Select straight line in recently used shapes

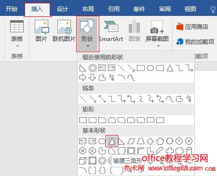pyautogui.click(x=122, y=68)
